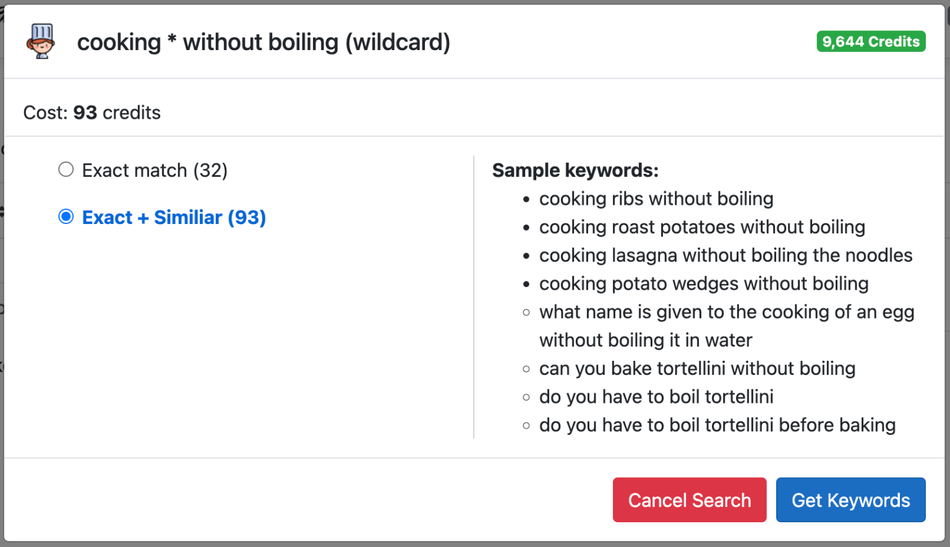Click the bullet next to 'cooking lasagna without boiling'
Image resolution: width=950 pixels, height=547 pixels.
(x=526, y=256)
